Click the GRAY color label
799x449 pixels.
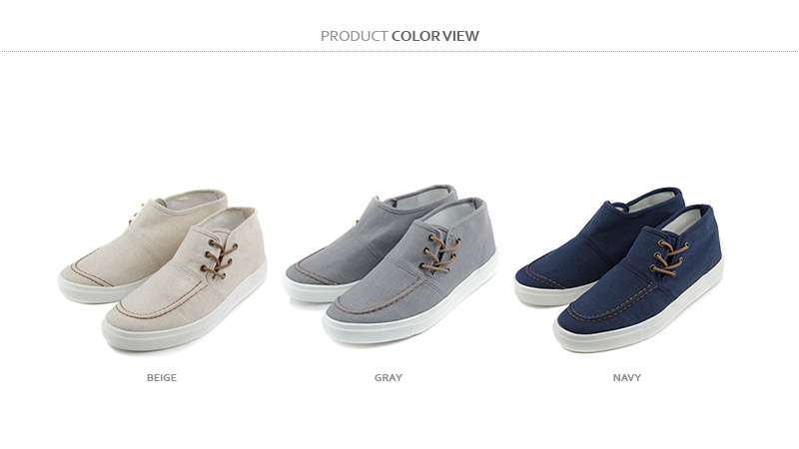(389, 378)
